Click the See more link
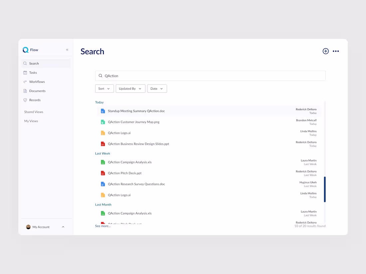This screenshot has width=366, height=274. (x=102, y=226)
